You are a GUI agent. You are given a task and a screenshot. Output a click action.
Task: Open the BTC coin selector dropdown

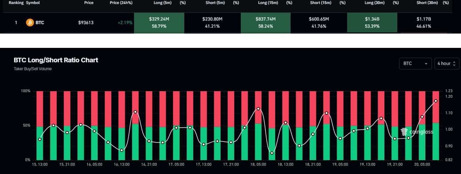[415, 64]
